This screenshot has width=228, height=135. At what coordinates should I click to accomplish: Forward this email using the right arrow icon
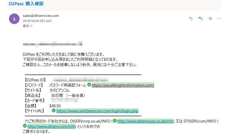point(210,18)
